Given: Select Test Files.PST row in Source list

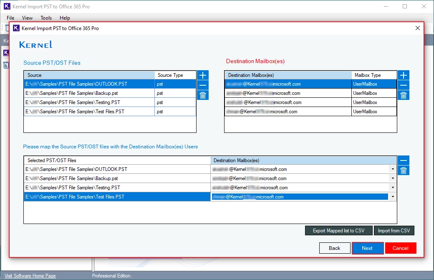Looking at the screenshot, I should (x=110, y=112).
